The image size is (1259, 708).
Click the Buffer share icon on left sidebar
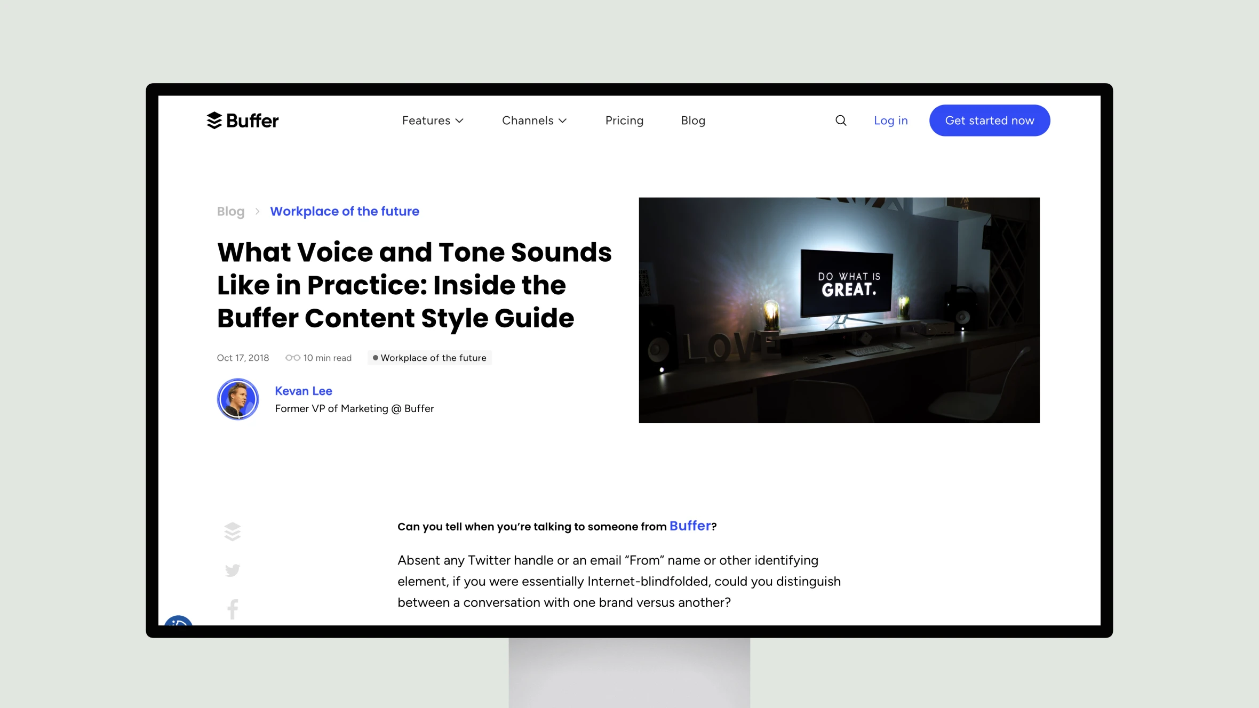pyautogui.click(x=232, y=531)
